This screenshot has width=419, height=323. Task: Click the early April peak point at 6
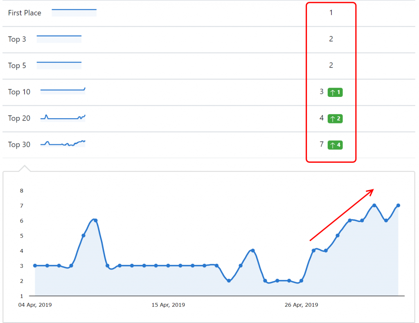pos(96,220)
